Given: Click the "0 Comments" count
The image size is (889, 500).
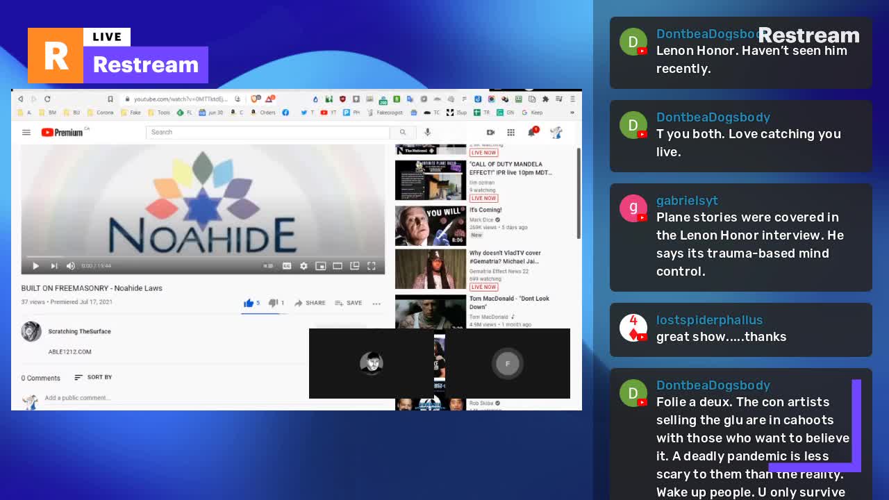Looking at the screenshot, I should [x=40, y=378].
